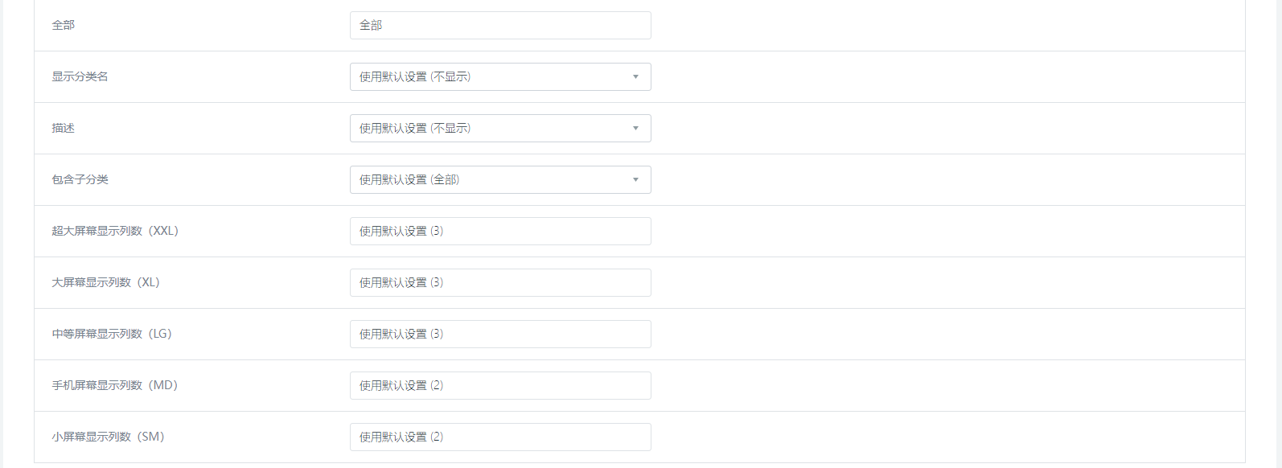
Task: Click the 手机屏幕显示列数（MD）label
Action: 114,386
